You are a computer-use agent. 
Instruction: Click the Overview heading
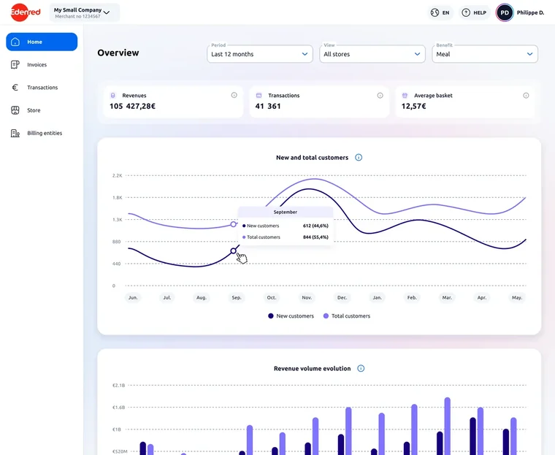pos(118,53)
